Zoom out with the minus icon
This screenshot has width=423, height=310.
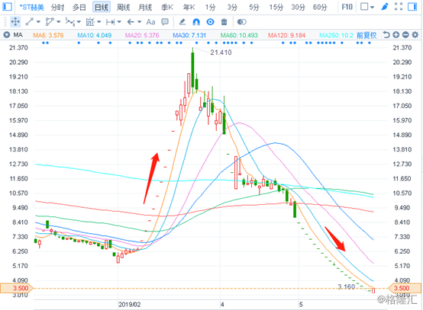[405, 35]
